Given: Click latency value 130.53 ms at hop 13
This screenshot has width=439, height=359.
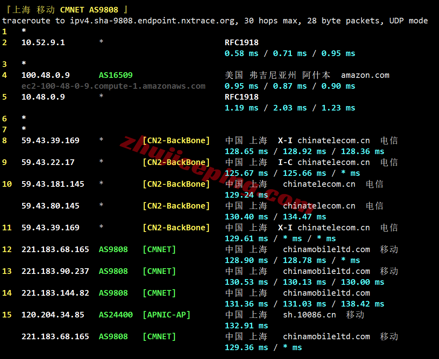Looking at the screenshot, I should (247, 282).
